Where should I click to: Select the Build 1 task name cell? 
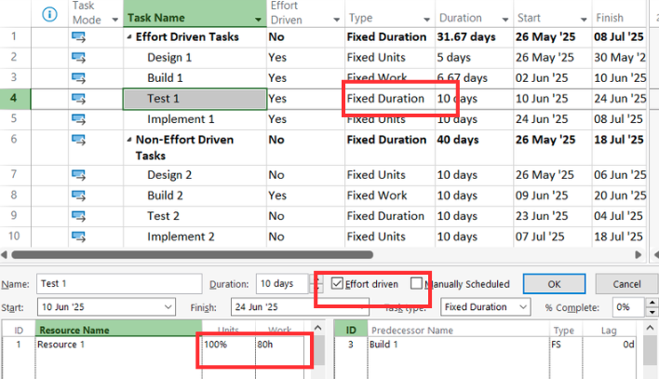(195, 78)
